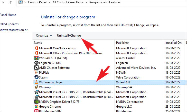Open Control Panel Home link
Screen dimensions: 187x112
click(x=8, y=15)
